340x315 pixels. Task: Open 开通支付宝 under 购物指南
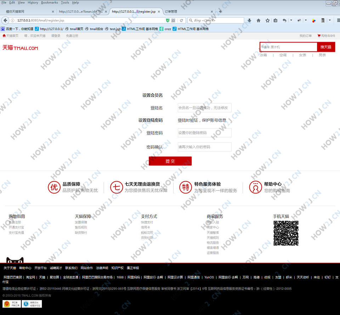[16, 227]
